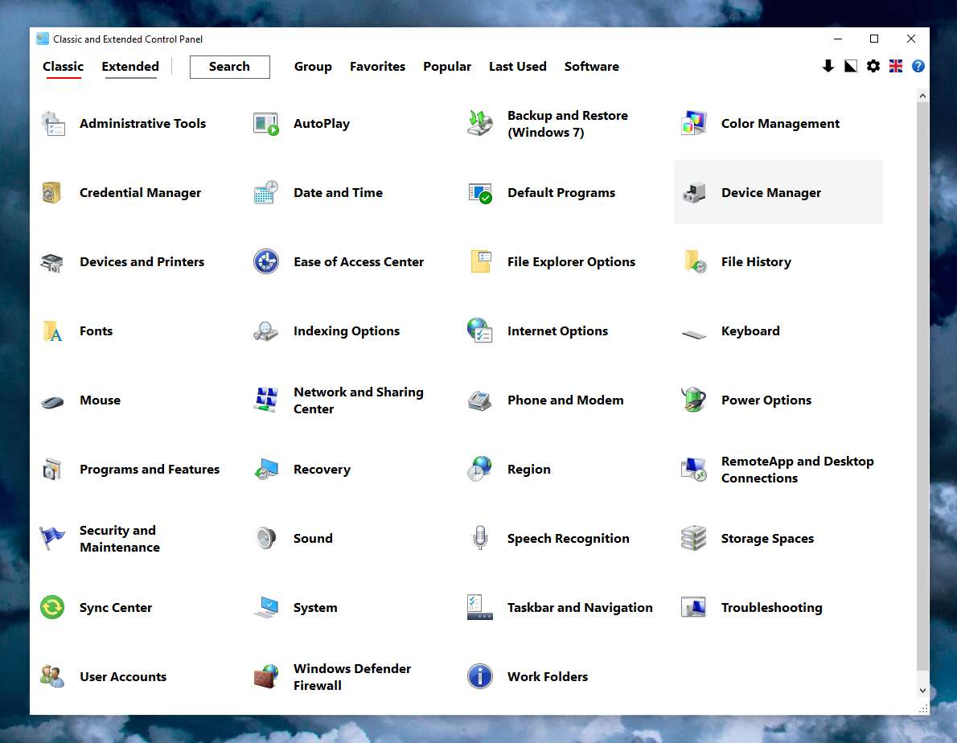The height and width of the screenshot is (743, 957).
Task: Click the Date and Time icon
Action: 266,193
